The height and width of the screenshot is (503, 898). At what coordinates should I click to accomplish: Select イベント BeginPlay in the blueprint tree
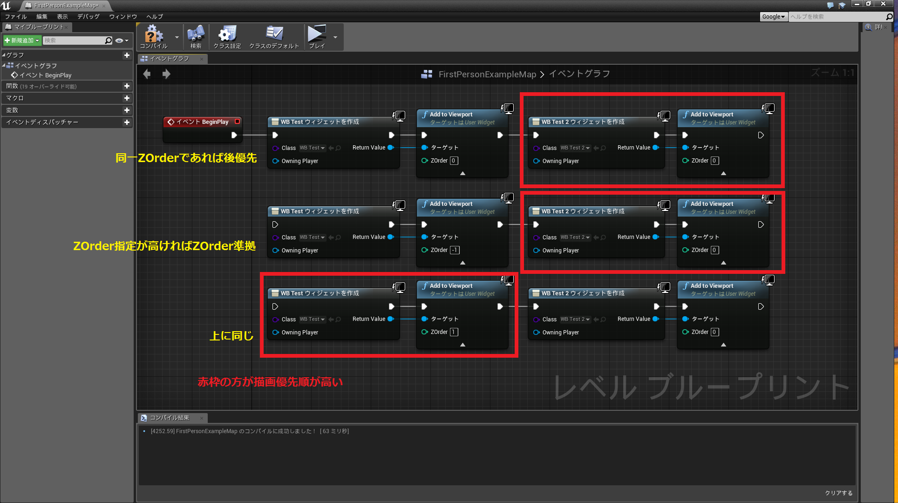tap(45, 75)
